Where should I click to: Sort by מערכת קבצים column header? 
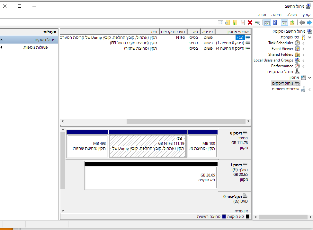174,31
